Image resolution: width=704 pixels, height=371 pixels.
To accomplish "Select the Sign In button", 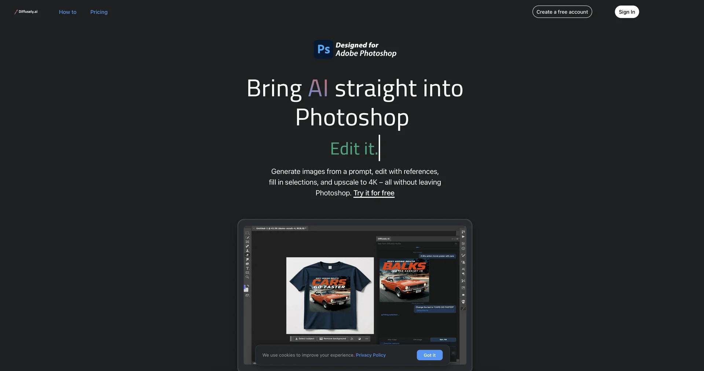I will click(x=627, y=12).
